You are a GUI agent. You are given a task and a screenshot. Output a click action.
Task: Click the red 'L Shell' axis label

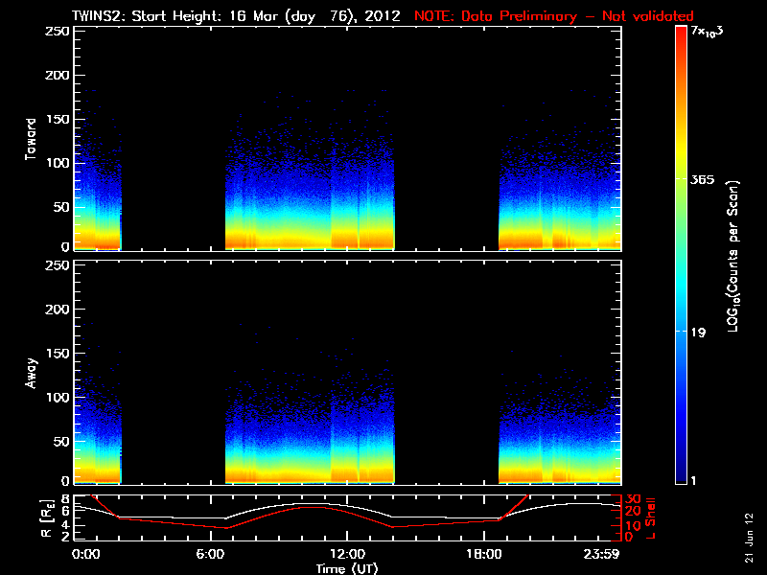tap(650, 518)
